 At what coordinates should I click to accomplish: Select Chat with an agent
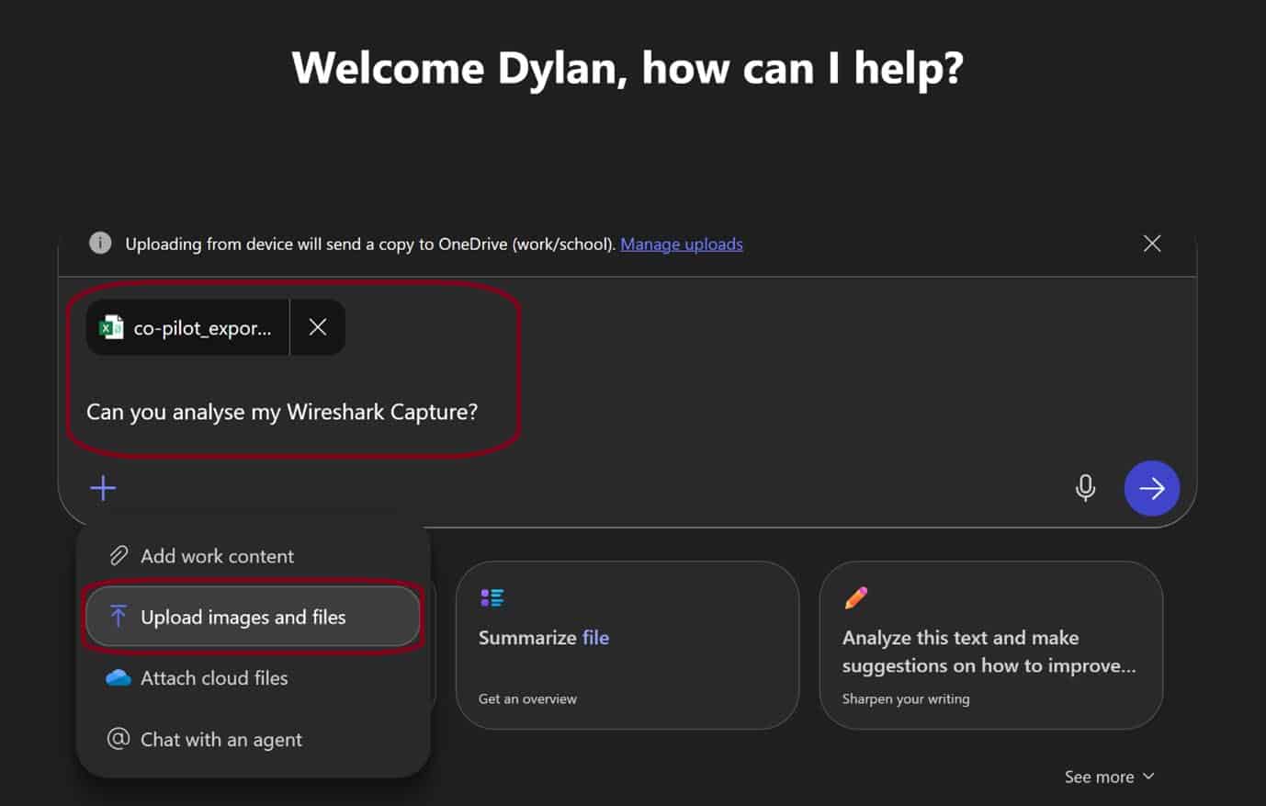[x=253, y=739]
